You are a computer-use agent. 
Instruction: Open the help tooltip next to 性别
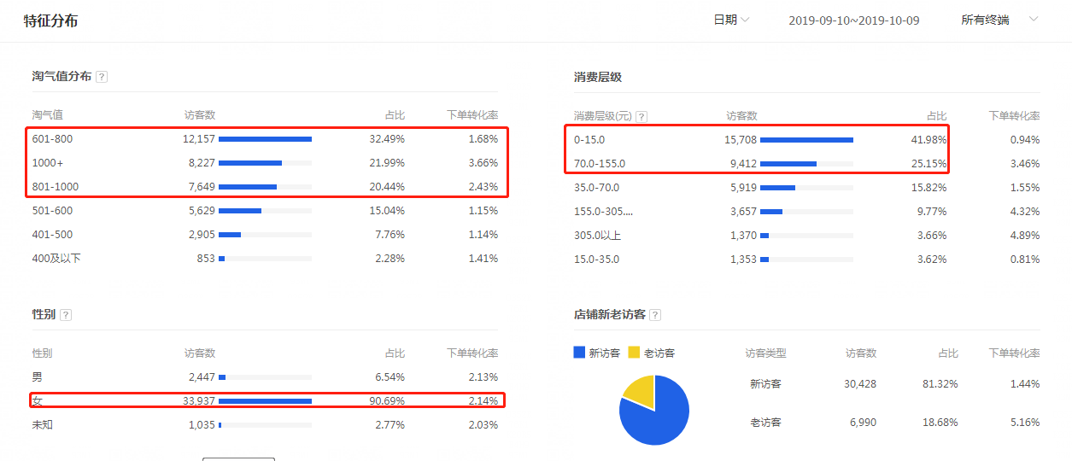tap(66, 315)
